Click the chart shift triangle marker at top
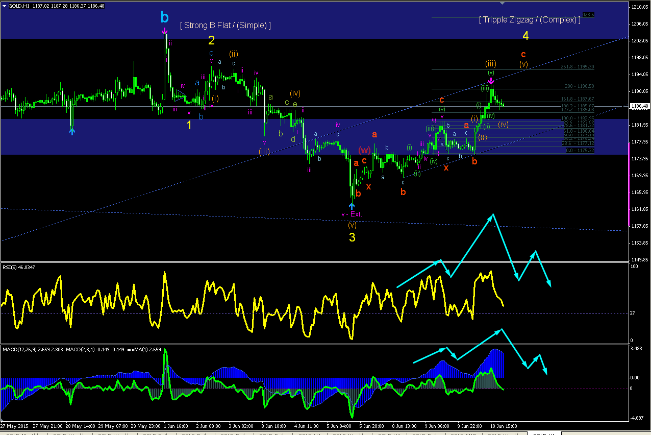The height and width of the screenshot is (435, 651). point(503,3)
